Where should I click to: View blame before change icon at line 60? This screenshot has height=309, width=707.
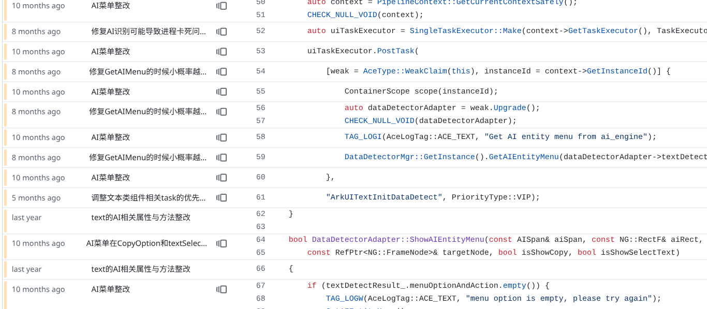pos(222,178)
